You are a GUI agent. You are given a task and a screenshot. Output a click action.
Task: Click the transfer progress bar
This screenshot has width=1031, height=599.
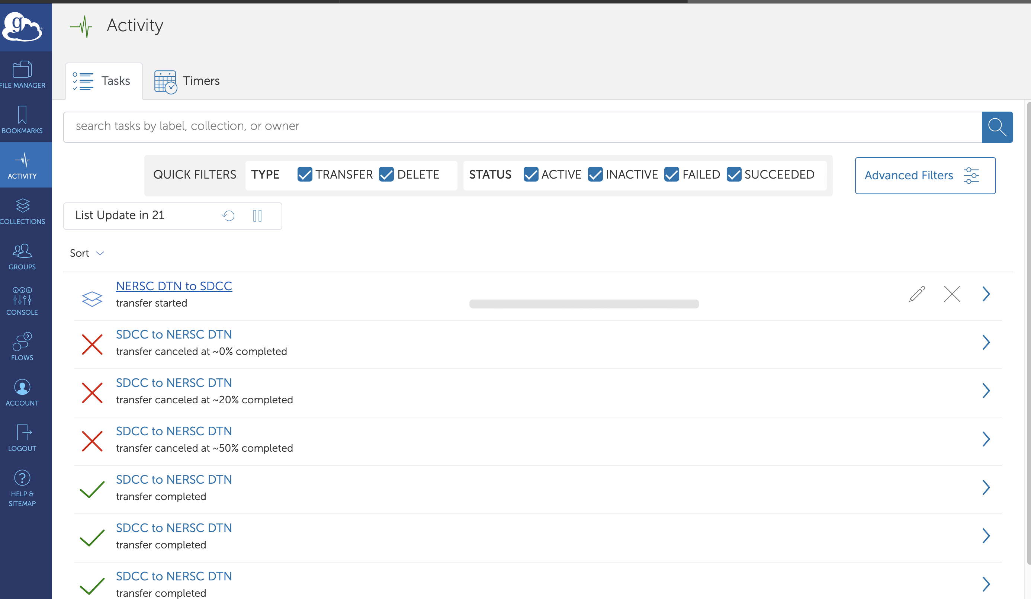coord(584,304)
